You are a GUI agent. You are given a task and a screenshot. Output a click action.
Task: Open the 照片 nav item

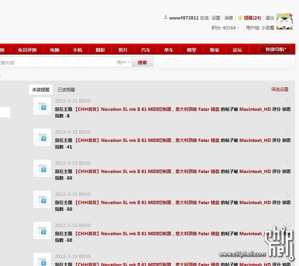[x=123, y=50]
